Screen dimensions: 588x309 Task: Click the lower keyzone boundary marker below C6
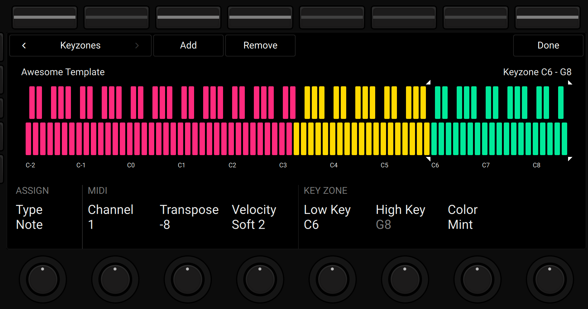click(428, 159)
